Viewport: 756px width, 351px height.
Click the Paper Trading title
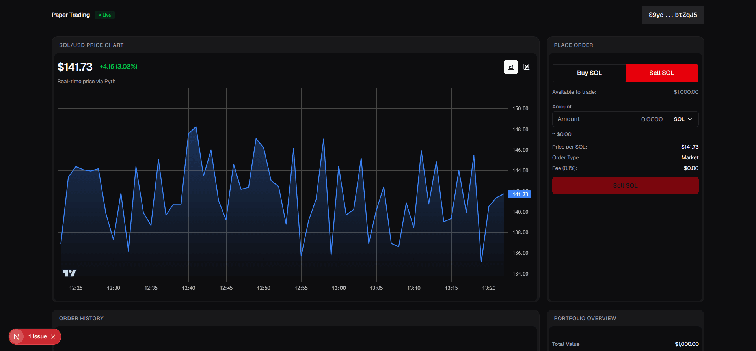(x=71, y=15)
